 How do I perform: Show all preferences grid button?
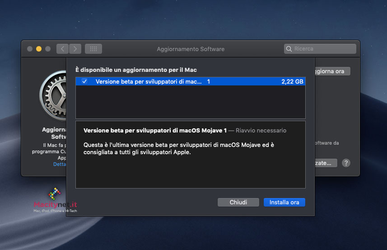tap(93, 49)
